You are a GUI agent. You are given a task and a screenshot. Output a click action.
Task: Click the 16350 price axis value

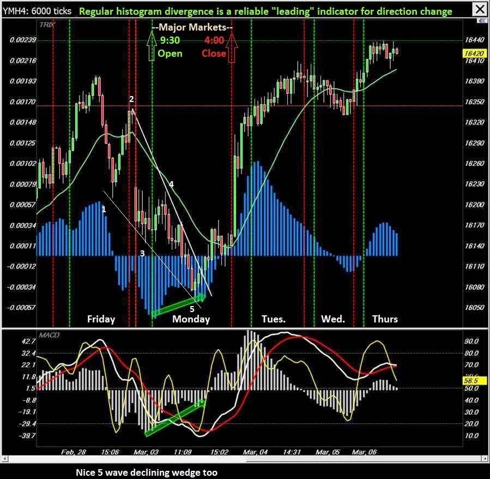pos(474,101)
